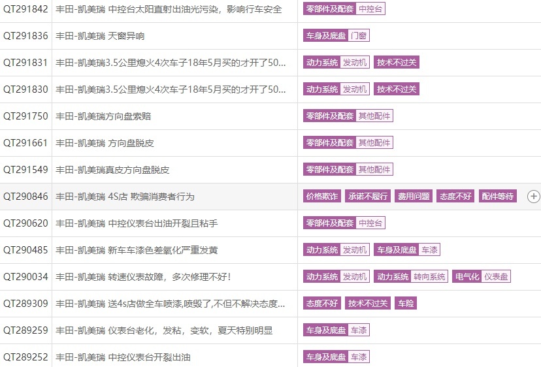This screenshot has width=541, height=367.
Task: Open the 转速仪表故障 complaint title
Action: 143,277
